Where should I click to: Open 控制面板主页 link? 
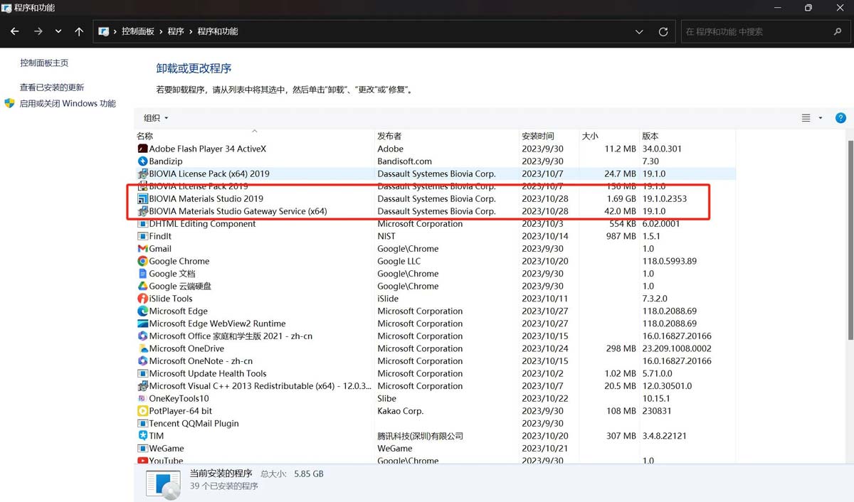coord(44,63)
